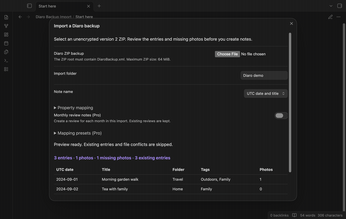Click the Import folder input field
346x219 pixels.
pos(264,75)
